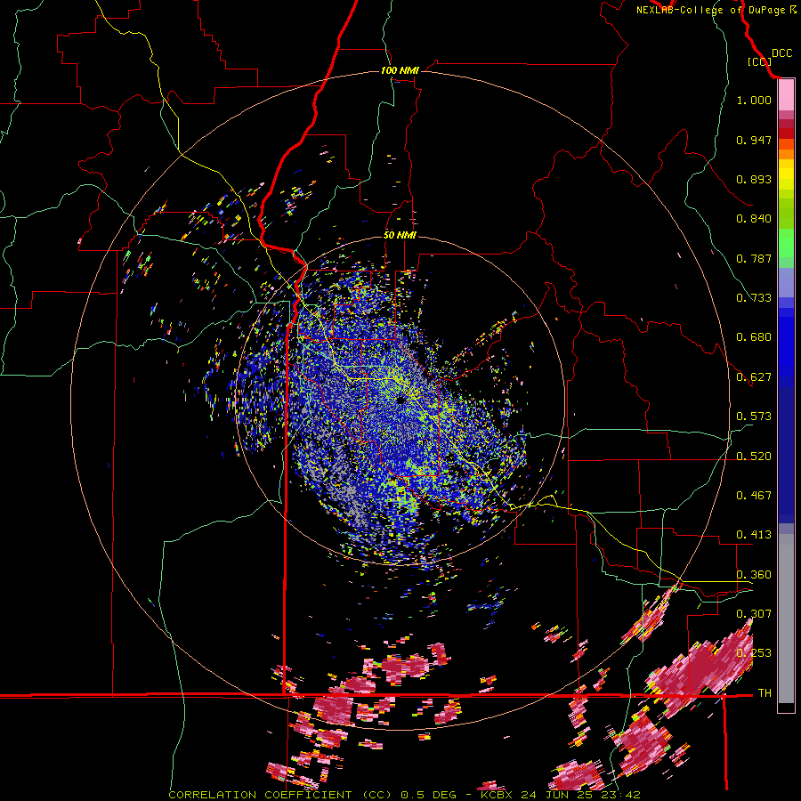Screen dimensions: 801x801
Task: Click the NEXLAB-College of DuPage watermark text
Action: (716, 10)
